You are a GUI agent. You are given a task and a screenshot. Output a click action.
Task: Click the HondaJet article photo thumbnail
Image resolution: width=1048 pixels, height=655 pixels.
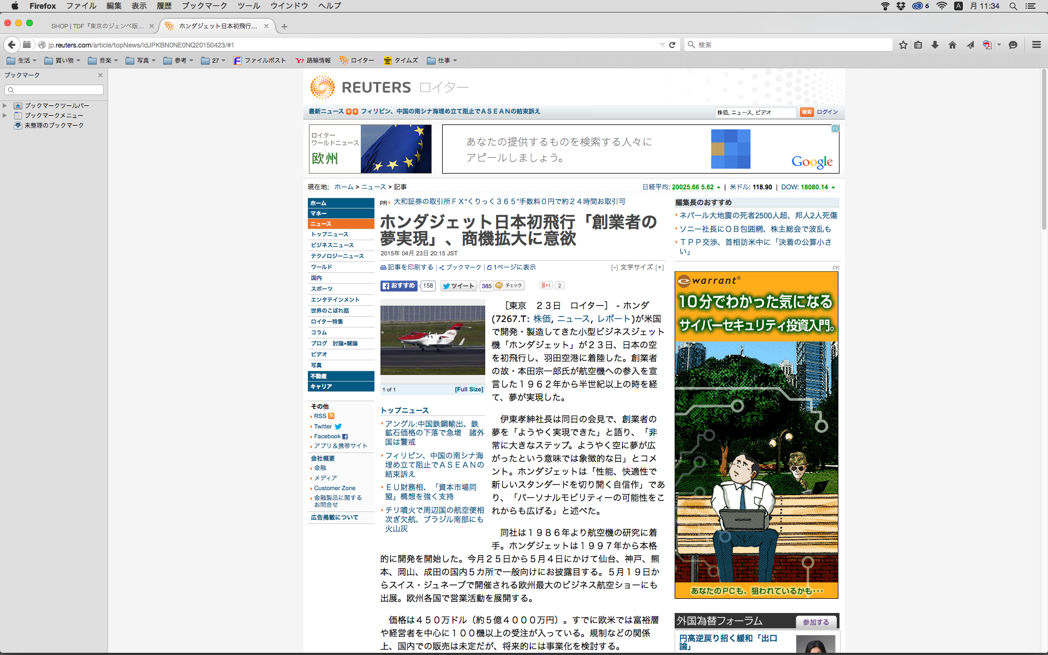tap(432, 340)
